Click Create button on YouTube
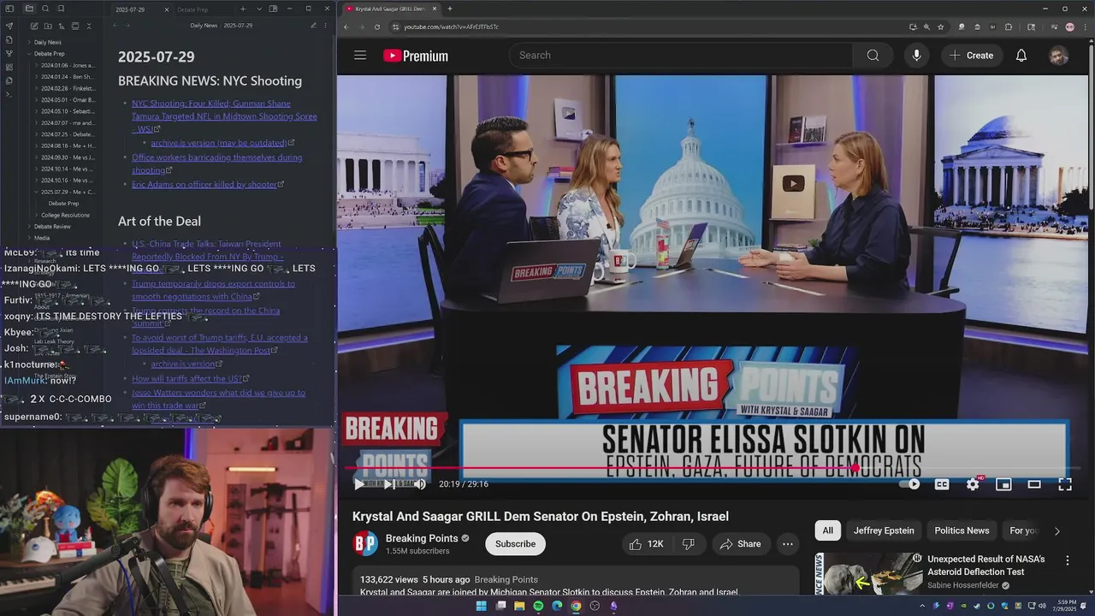The width and height of the screenshot is (1095, 616). click(971, 56)
